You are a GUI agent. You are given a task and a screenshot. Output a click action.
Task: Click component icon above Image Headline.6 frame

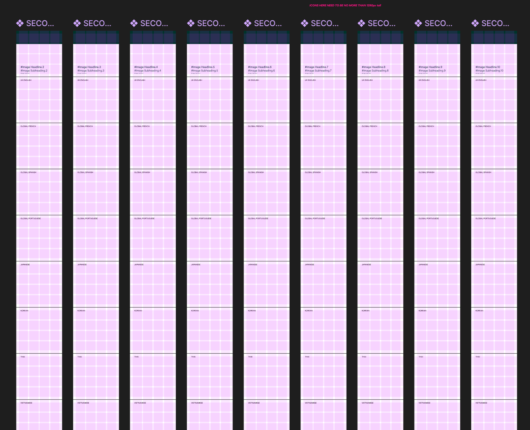(247, 24)
